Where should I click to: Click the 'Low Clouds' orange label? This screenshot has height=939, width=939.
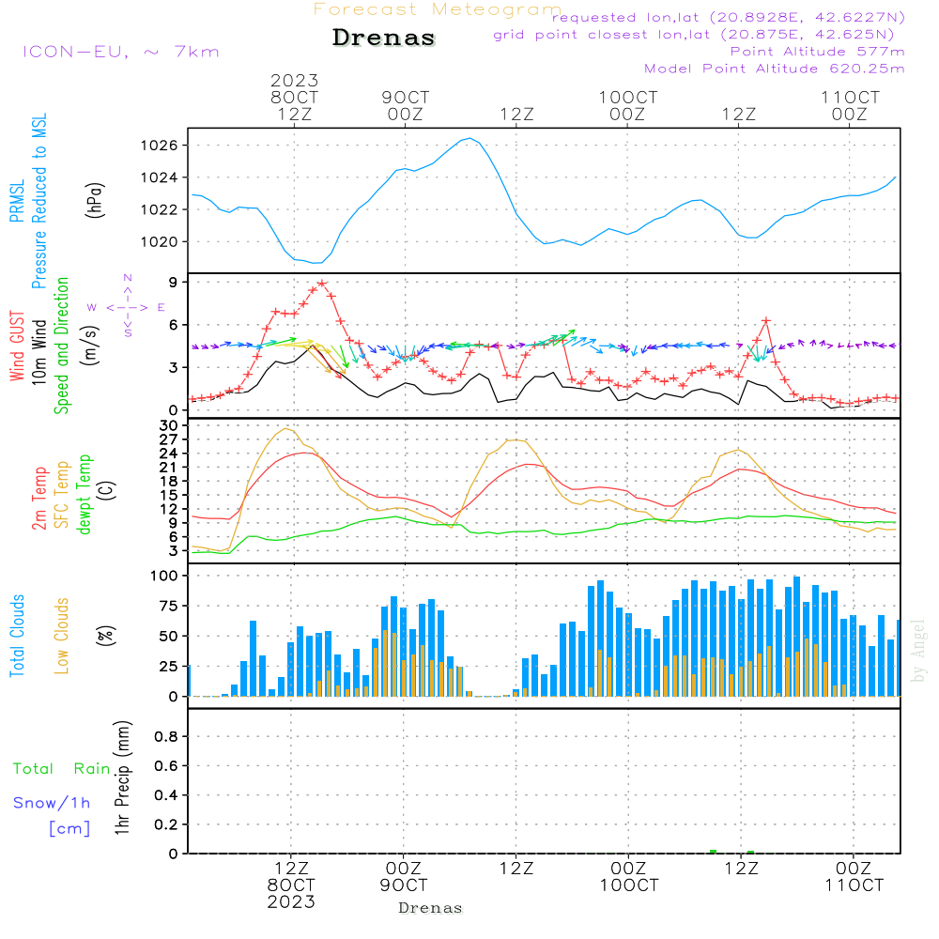[62, 636]
